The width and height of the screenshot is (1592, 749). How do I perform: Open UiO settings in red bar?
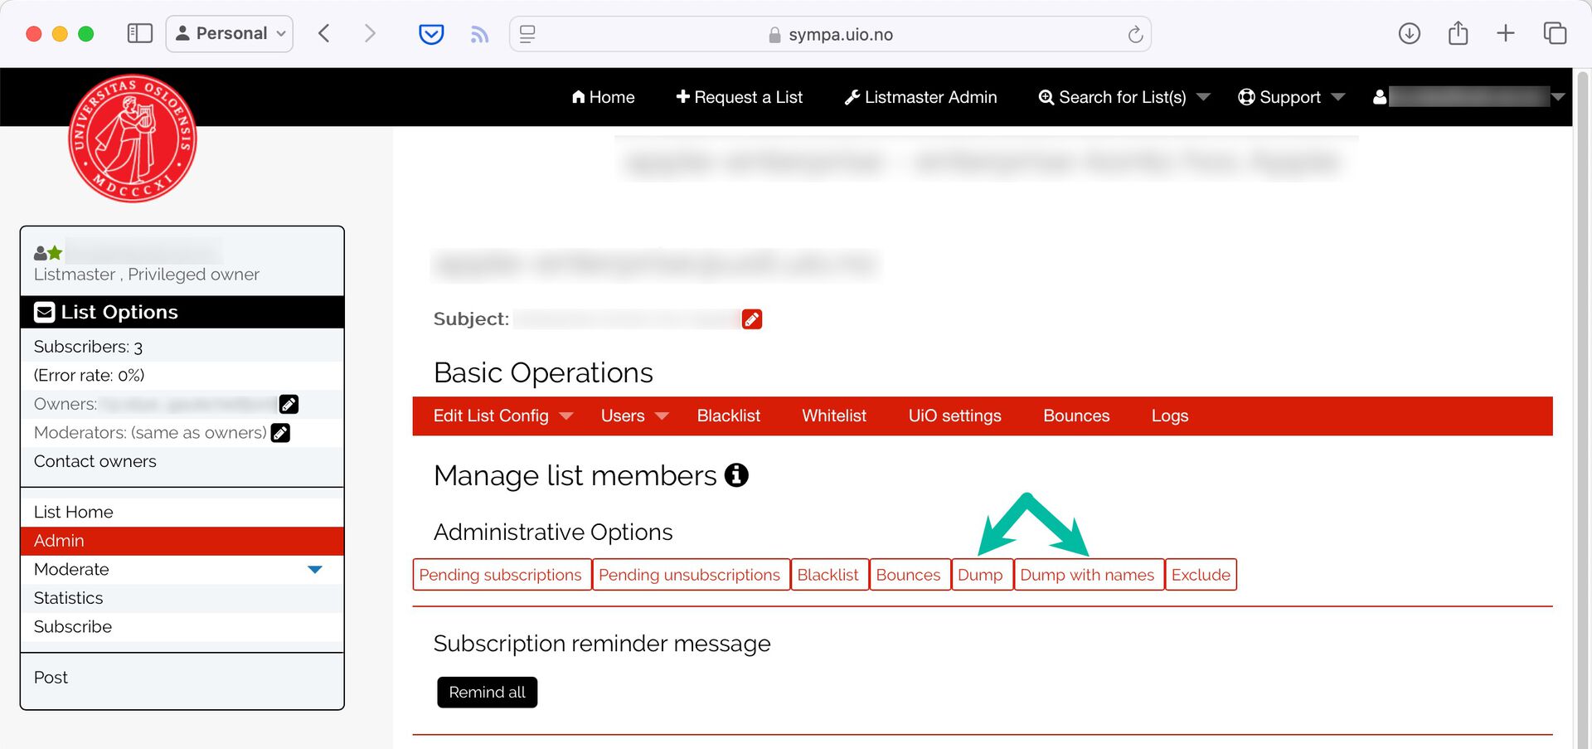pos(954,416)
